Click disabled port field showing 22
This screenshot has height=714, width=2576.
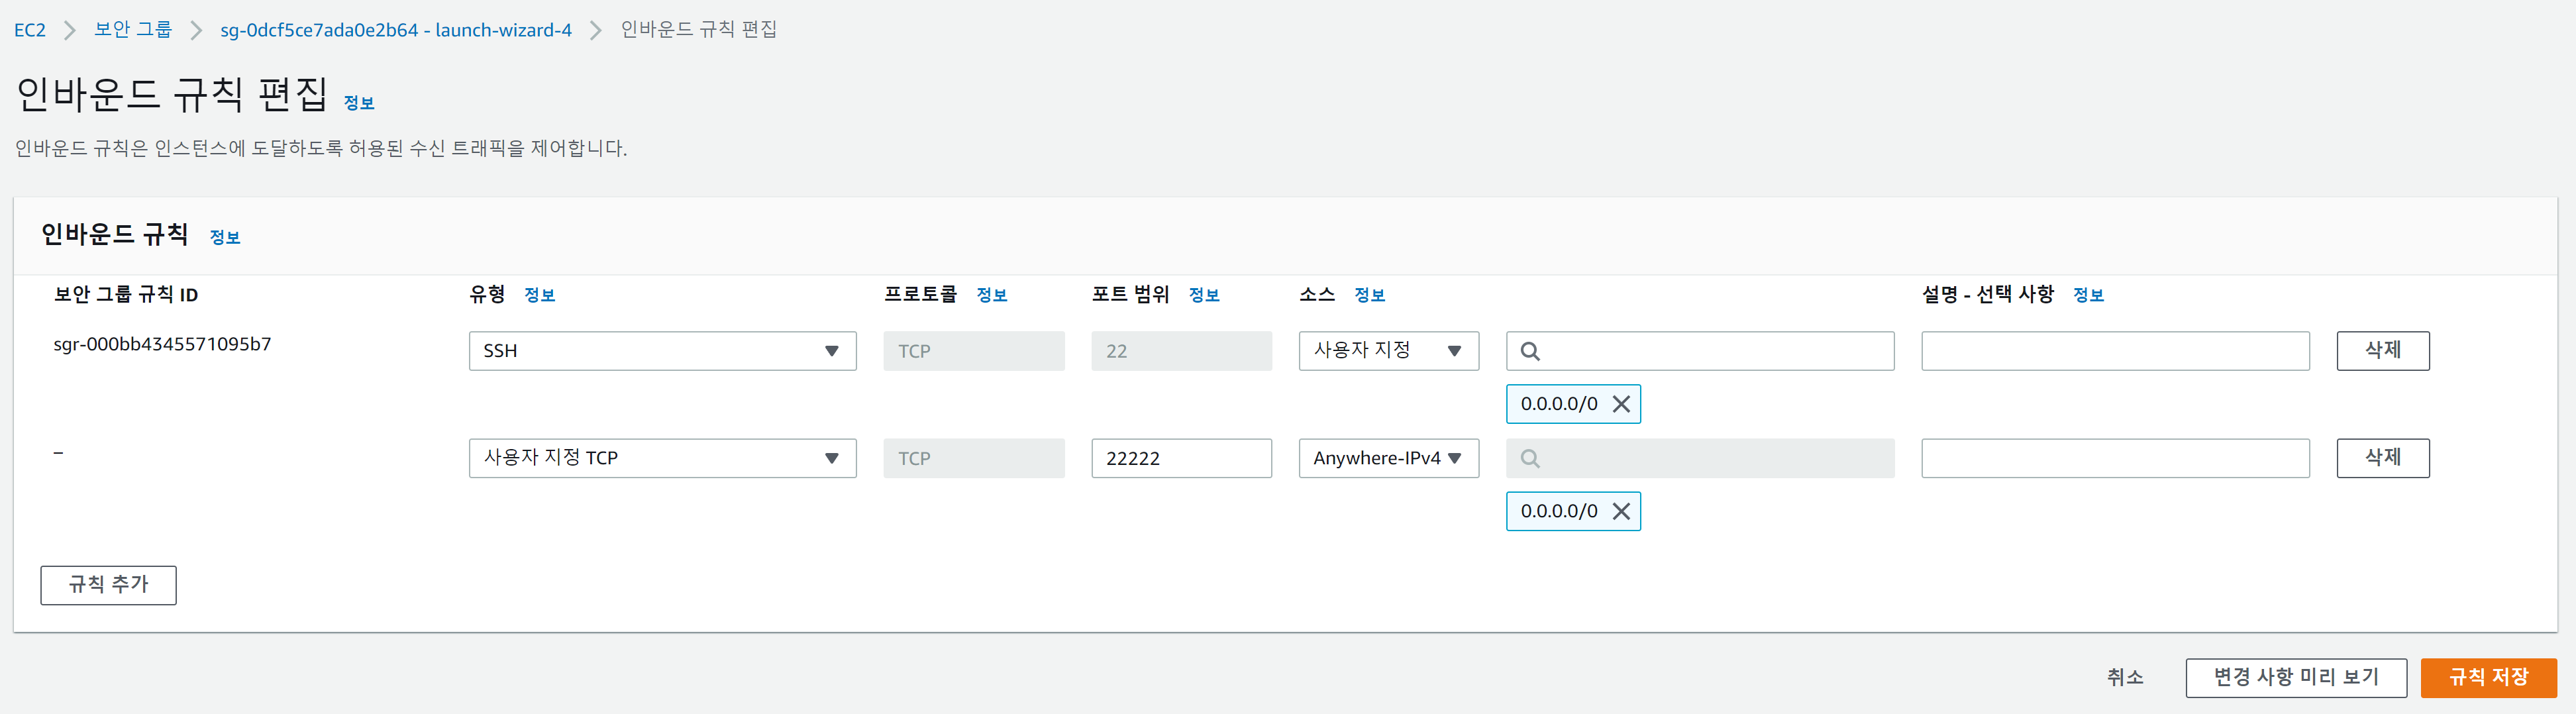(x=1182, y=351)
